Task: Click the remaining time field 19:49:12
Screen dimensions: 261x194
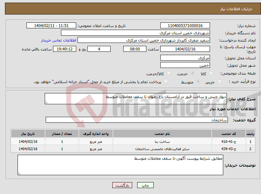Action: coord(65,49)
